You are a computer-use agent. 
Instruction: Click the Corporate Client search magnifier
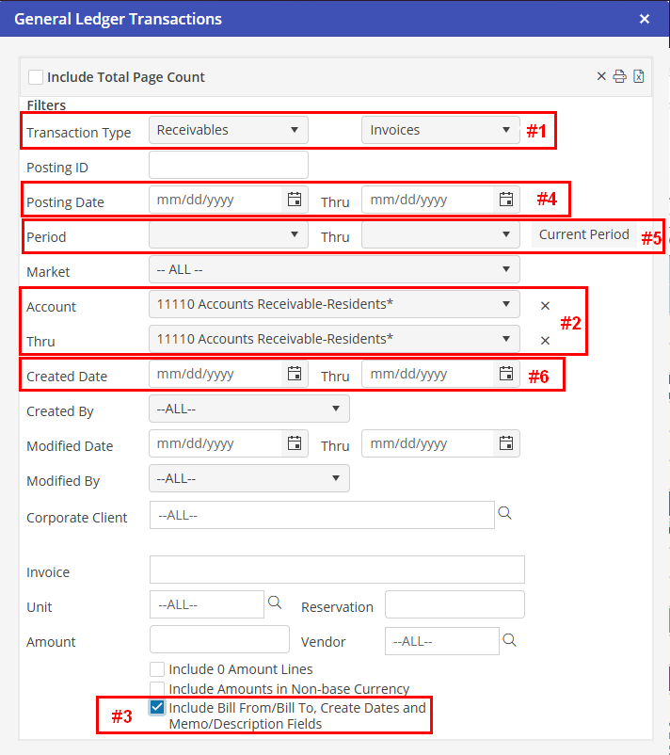[x=504, y=513]
